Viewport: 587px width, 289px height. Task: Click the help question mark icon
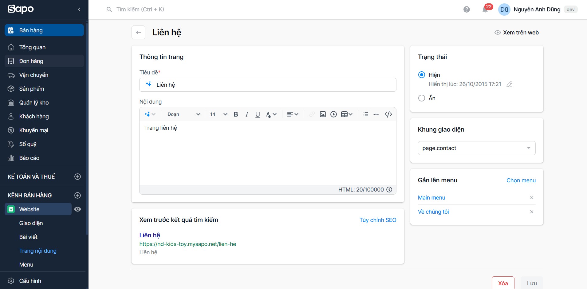tap(467, 10)
